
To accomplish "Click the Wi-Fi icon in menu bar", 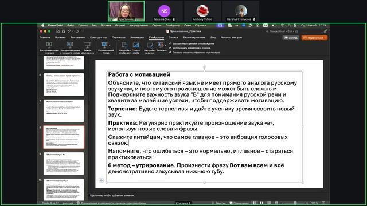I will [282, 25].
